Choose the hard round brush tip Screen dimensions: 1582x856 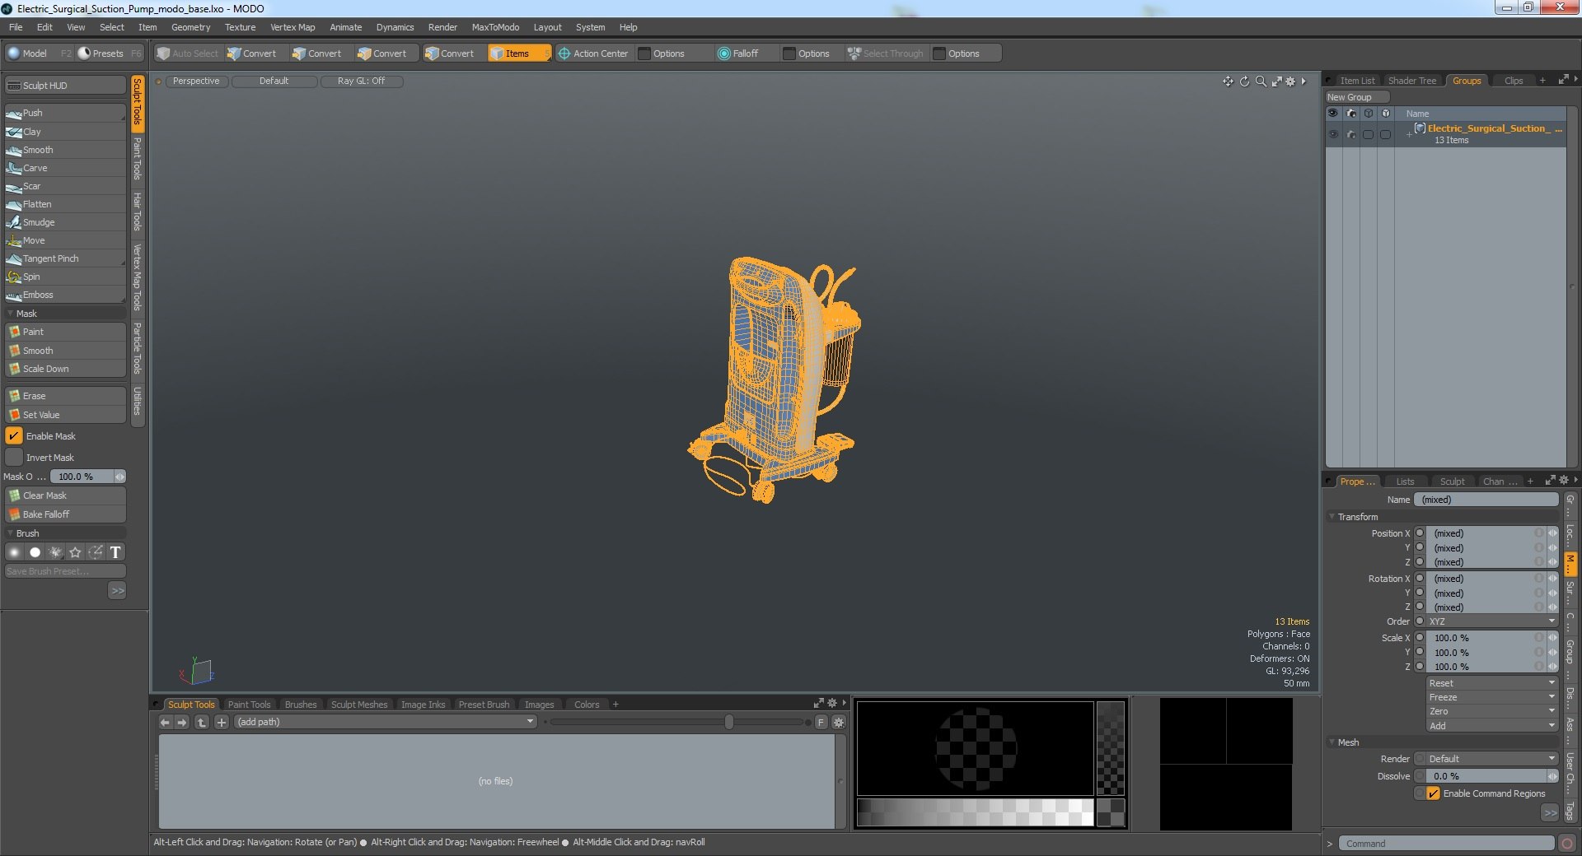pos(35,552)
